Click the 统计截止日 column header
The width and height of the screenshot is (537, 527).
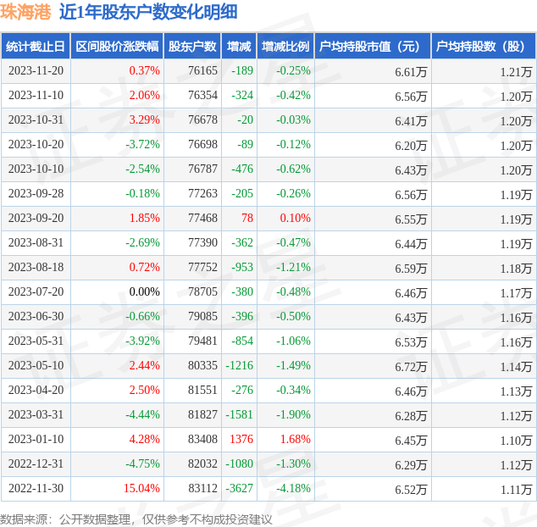[36, 47]
